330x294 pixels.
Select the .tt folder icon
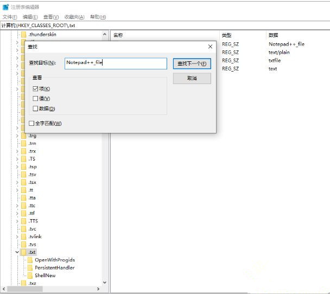point(24,190)
